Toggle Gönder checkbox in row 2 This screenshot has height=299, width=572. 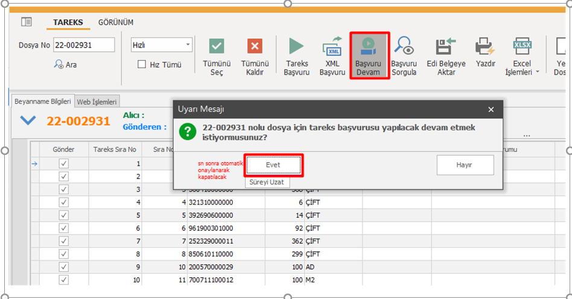[63, 177]
